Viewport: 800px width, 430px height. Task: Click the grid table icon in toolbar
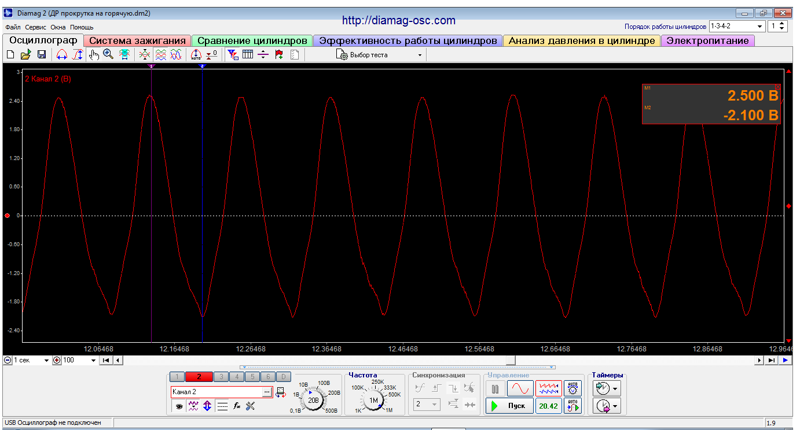tap(248, 55)
